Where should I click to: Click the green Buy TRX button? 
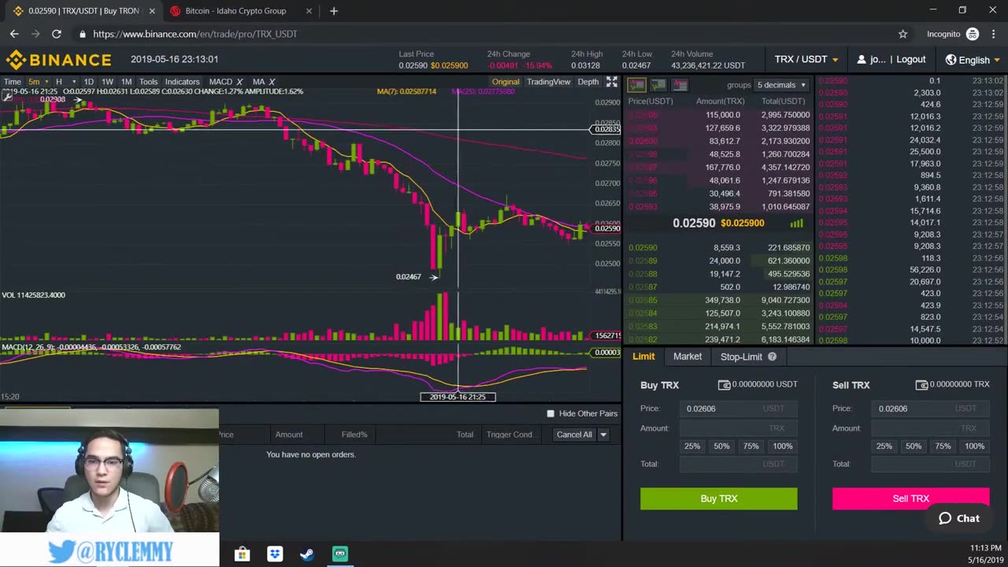click(718, 498)
